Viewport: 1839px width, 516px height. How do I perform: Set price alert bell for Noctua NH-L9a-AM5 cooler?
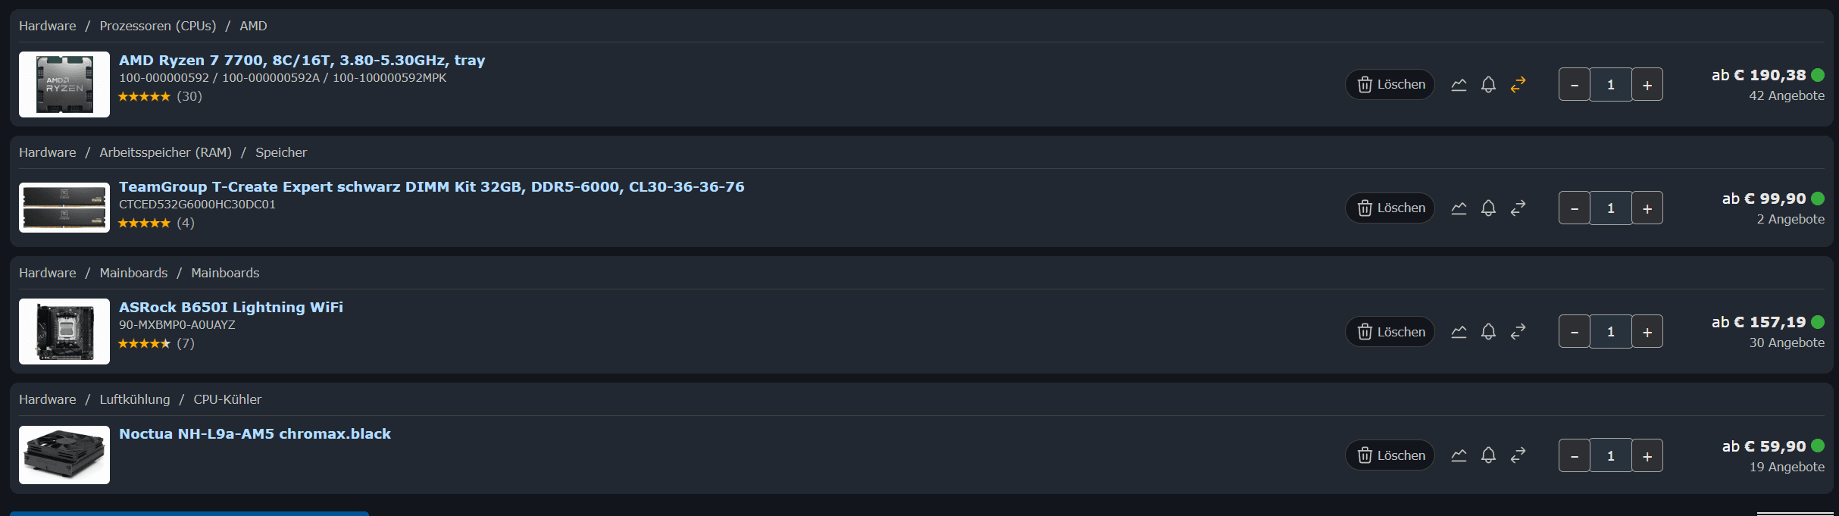(x=1488, y=455)
